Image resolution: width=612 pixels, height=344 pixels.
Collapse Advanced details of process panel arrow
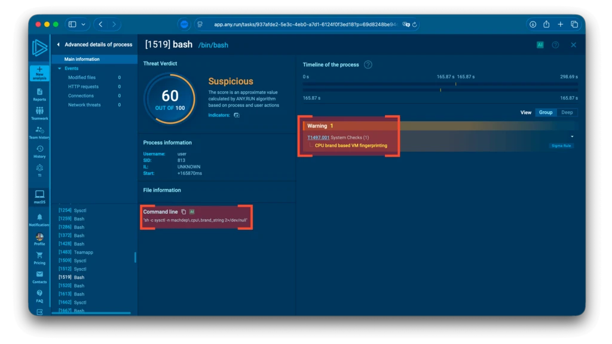click(x=58, y=45)
